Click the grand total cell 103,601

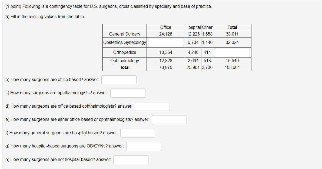[x=232, y=68]
